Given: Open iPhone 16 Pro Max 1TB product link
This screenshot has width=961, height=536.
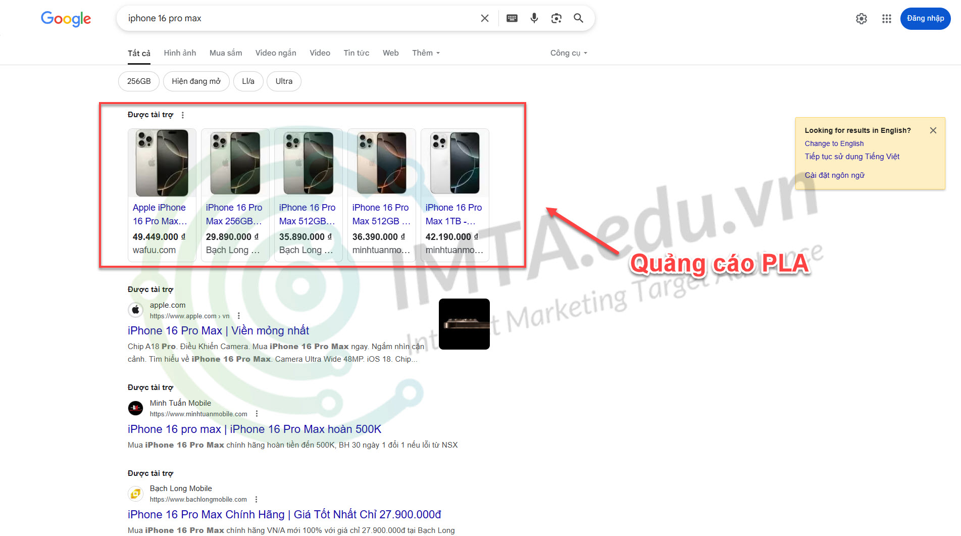Looking at the screenshot, I should click(453, 214).
